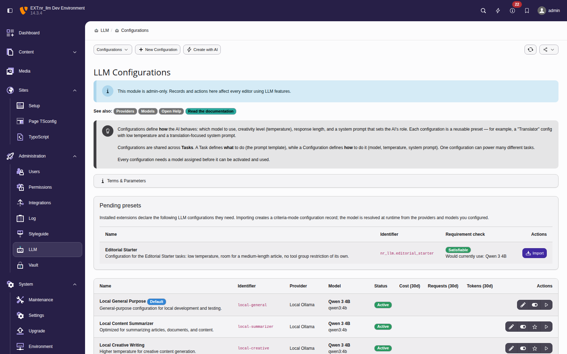
Task: Open the Page TSconfig module
Action: [47, 121]
